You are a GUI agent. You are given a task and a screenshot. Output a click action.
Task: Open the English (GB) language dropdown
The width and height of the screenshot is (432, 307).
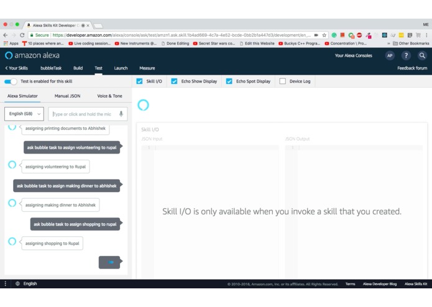[x=24, y=114]
